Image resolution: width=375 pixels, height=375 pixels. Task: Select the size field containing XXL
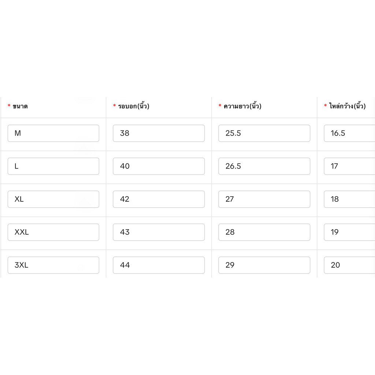53,232
